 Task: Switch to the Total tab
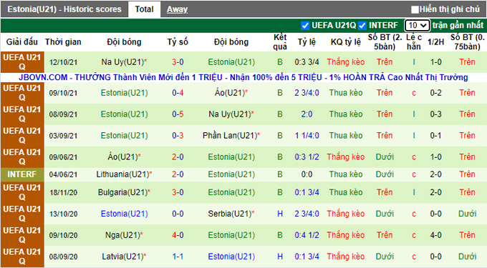144,9
